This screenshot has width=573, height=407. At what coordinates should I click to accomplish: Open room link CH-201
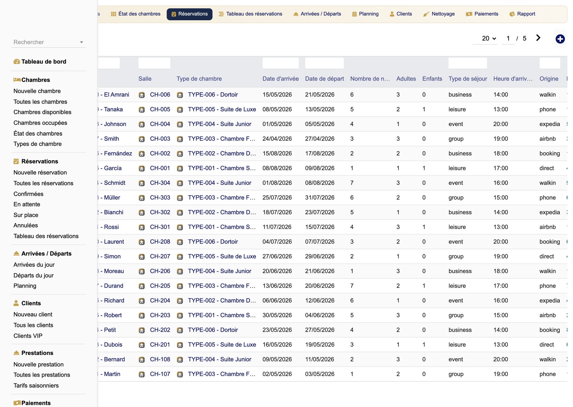(x=160, y=345)
